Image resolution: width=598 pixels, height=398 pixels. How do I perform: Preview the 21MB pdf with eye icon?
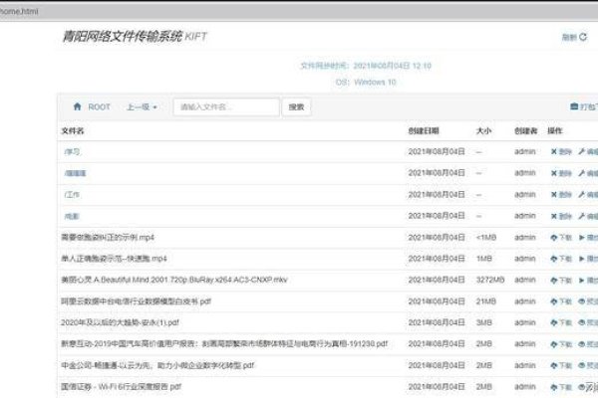582,301
